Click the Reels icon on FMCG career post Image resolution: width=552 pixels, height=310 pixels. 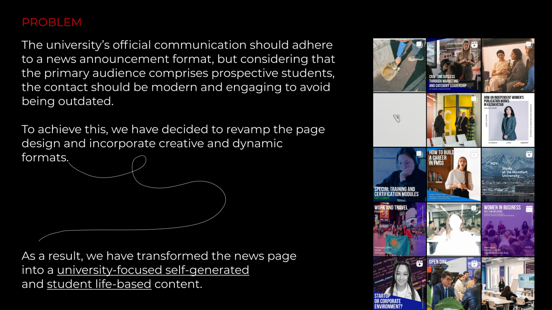(x=474, y=154)
